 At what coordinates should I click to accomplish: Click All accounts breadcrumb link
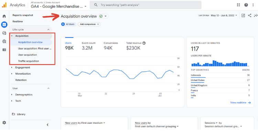click(x=36, y=2)
